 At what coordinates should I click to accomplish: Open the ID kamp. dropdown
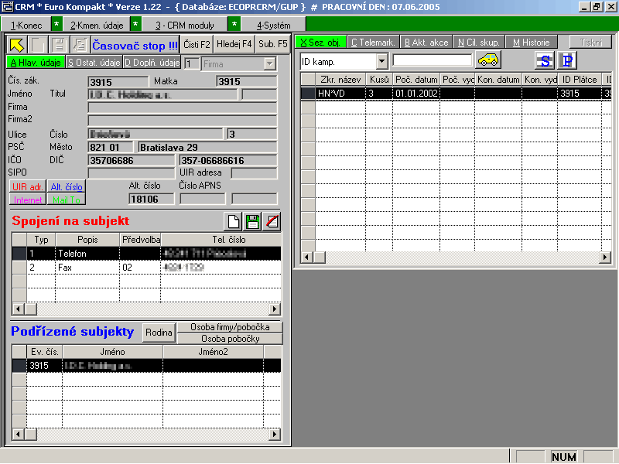click(382, 61)
